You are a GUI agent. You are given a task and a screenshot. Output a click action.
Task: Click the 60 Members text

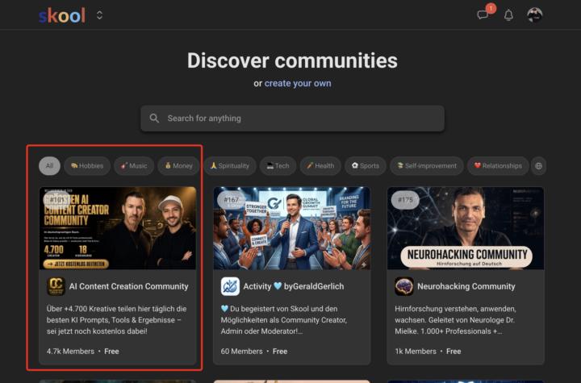point(241,351)
